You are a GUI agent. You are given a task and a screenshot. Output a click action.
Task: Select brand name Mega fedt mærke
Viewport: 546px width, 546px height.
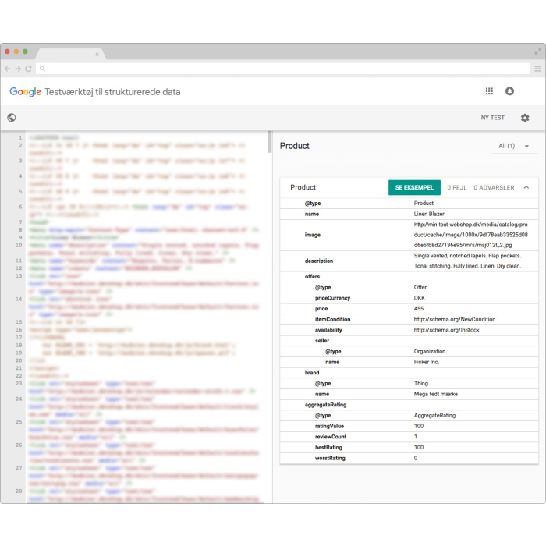click(x=435, y=394)
